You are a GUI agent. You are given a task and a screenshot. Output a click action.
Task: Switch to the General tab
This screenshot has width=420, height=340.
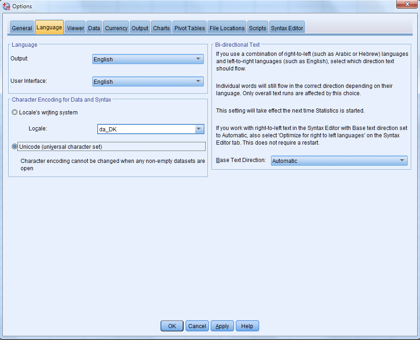pos(22,28)
